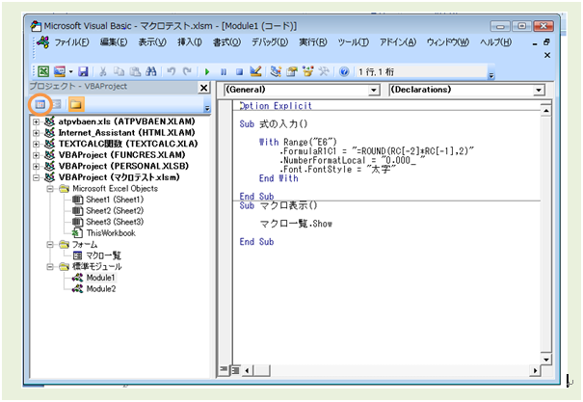Click View Object icon in project pane
This screenshot has height=402, width=583.
click(57, 104)
